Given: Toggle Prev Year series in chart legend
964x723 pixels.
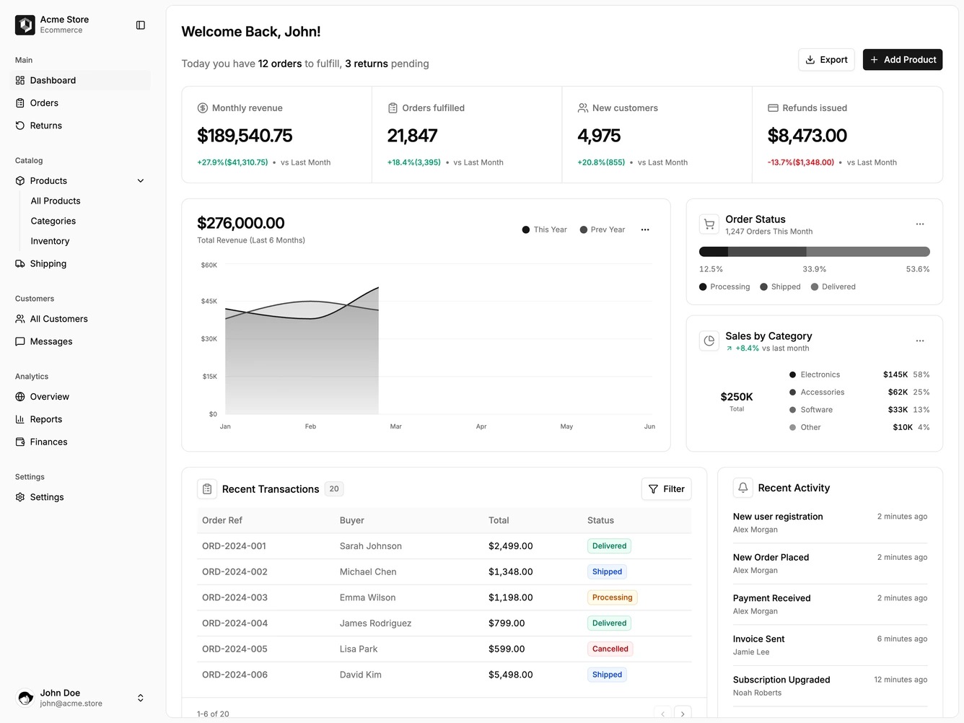Looking at the screenshot, I should (x=602, y=230).
